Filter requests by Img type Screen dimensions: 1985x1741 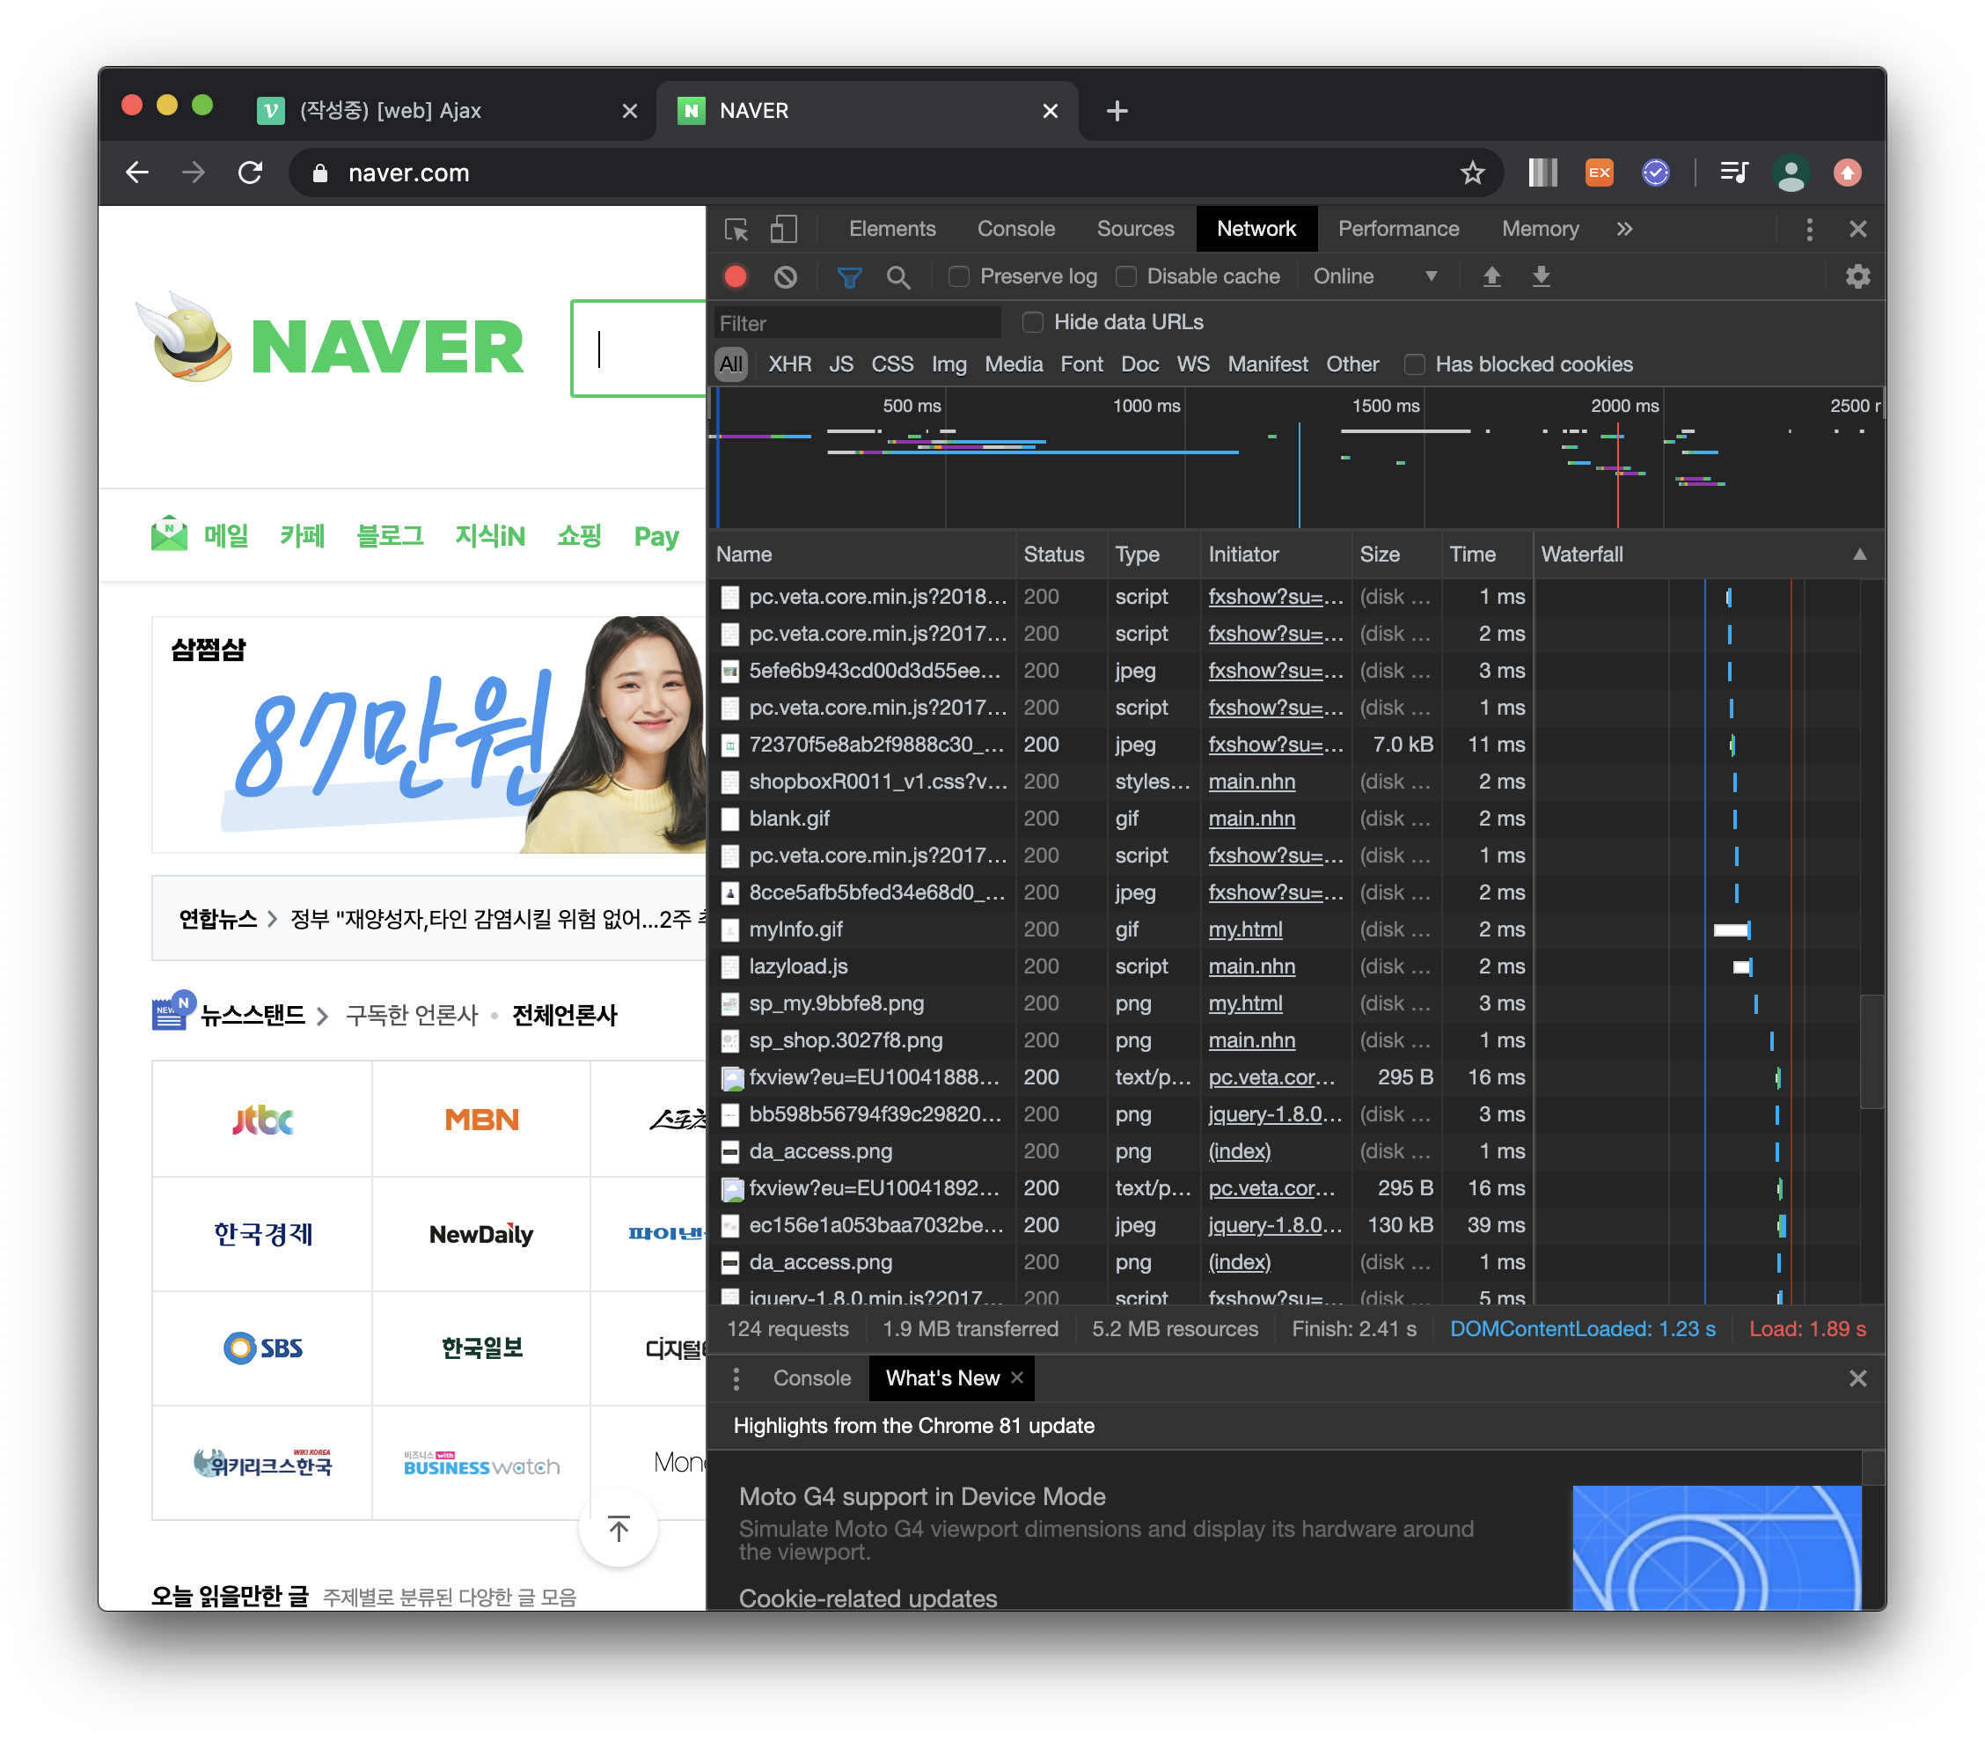(x=949, y=364)
